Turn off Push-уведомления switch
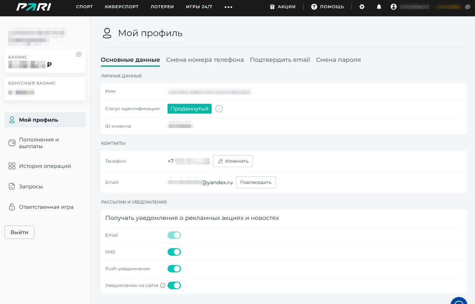Viewport: 475px width, 304px height. (x=174, y=269)
